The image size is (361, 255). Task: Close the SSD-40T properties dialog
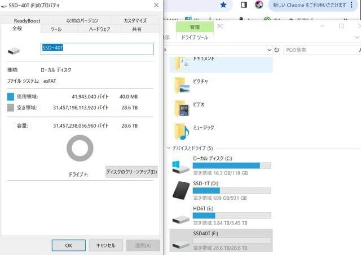click(156, 5)
